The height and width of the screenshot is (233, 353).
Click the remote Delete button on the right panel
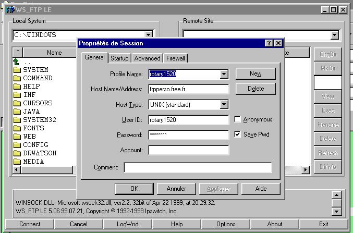(x=328, y=139)
